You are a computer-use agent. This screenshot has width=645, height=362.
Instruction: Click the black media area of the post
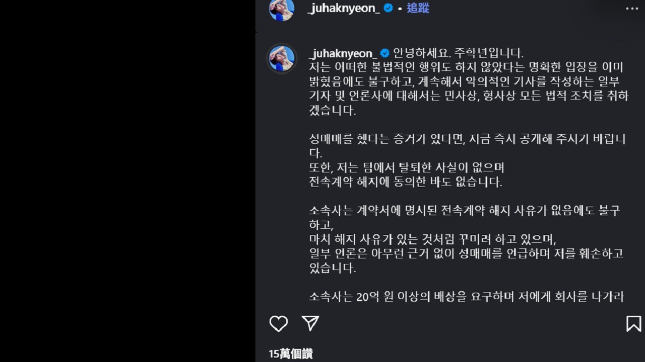coord(127,181)
